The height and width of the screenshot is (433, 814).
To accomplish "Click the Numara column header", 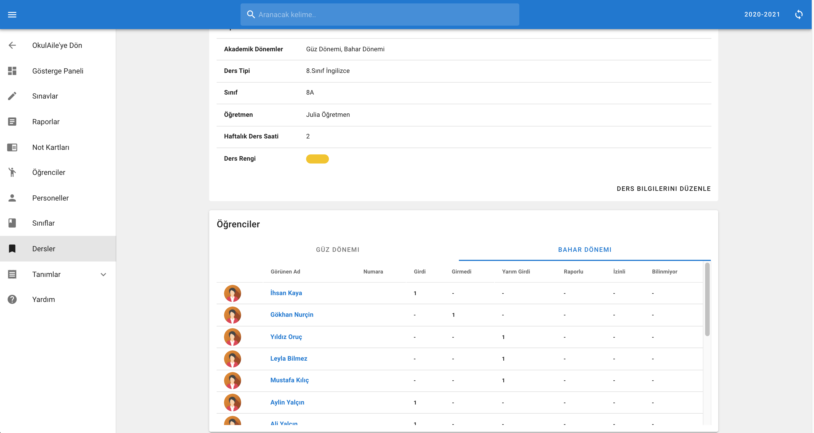I will coord(373,271).
